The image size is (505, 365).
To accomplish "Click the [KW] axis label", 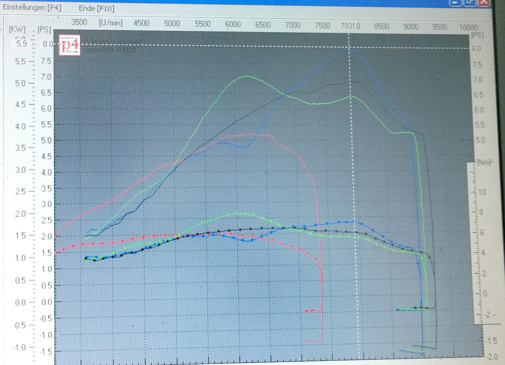I will click(x=17, y=30).
